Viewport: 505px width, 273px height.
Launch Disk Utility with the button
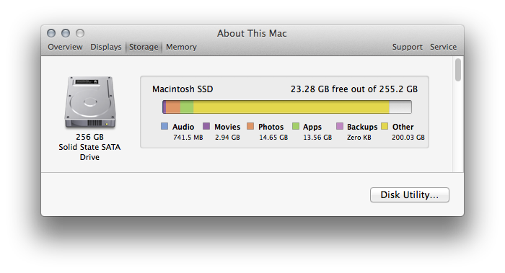tap(409, 195)
